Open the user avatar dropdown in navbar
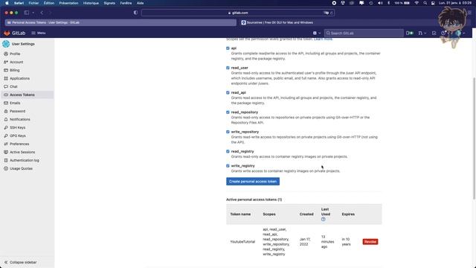The height and width of the screenshot is (268, 476). [460, 33]
